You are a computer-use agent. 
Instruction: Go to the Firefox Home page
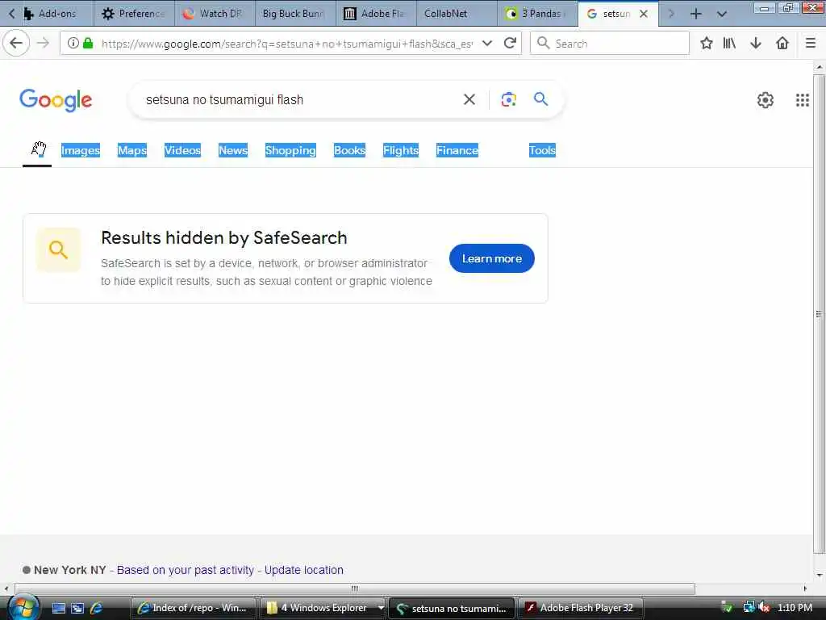pos(782,44)
